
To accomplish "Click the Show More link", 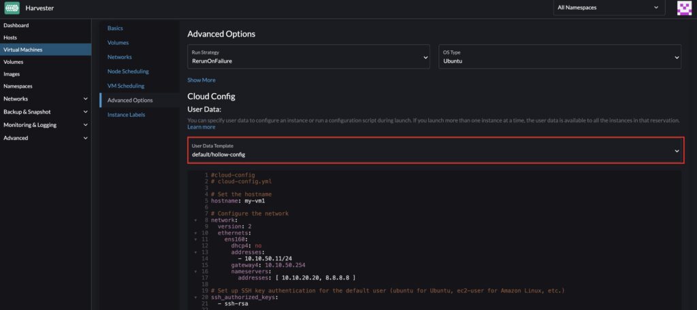I will click(201, 80).
